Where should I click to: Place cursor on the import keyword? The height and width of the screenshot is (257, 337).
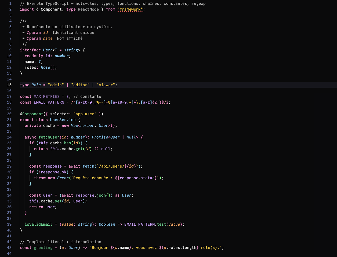(x=27, y=9)
